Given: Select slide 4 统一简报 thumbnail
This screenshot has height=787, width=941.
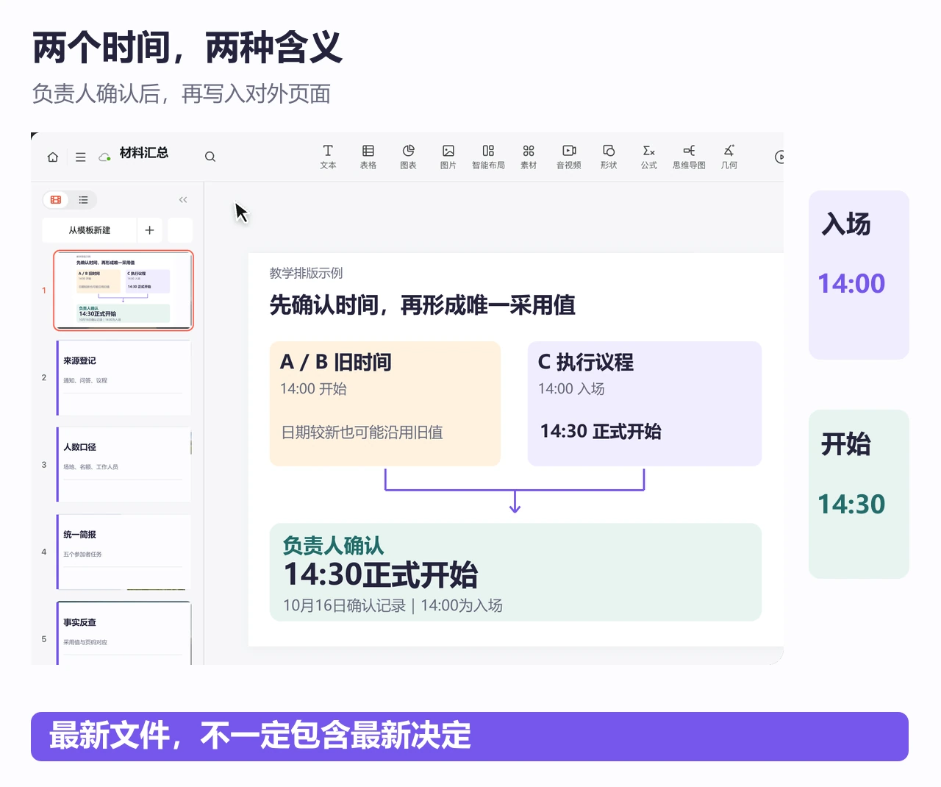Looking at the screenshot, I should [x=124, y=552].
